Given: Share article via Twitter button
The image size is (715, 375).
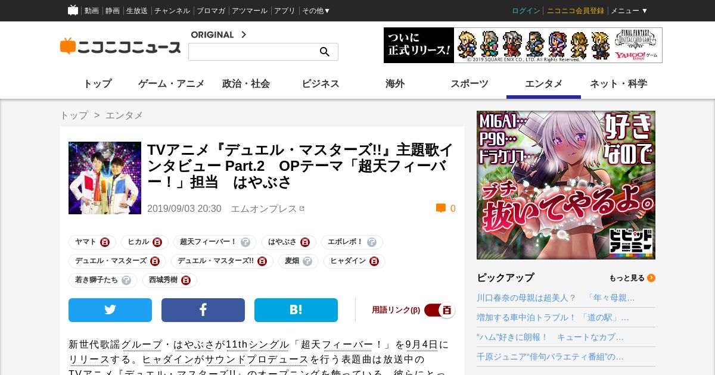Looking at the screenshot, I should tap(110, 310).
